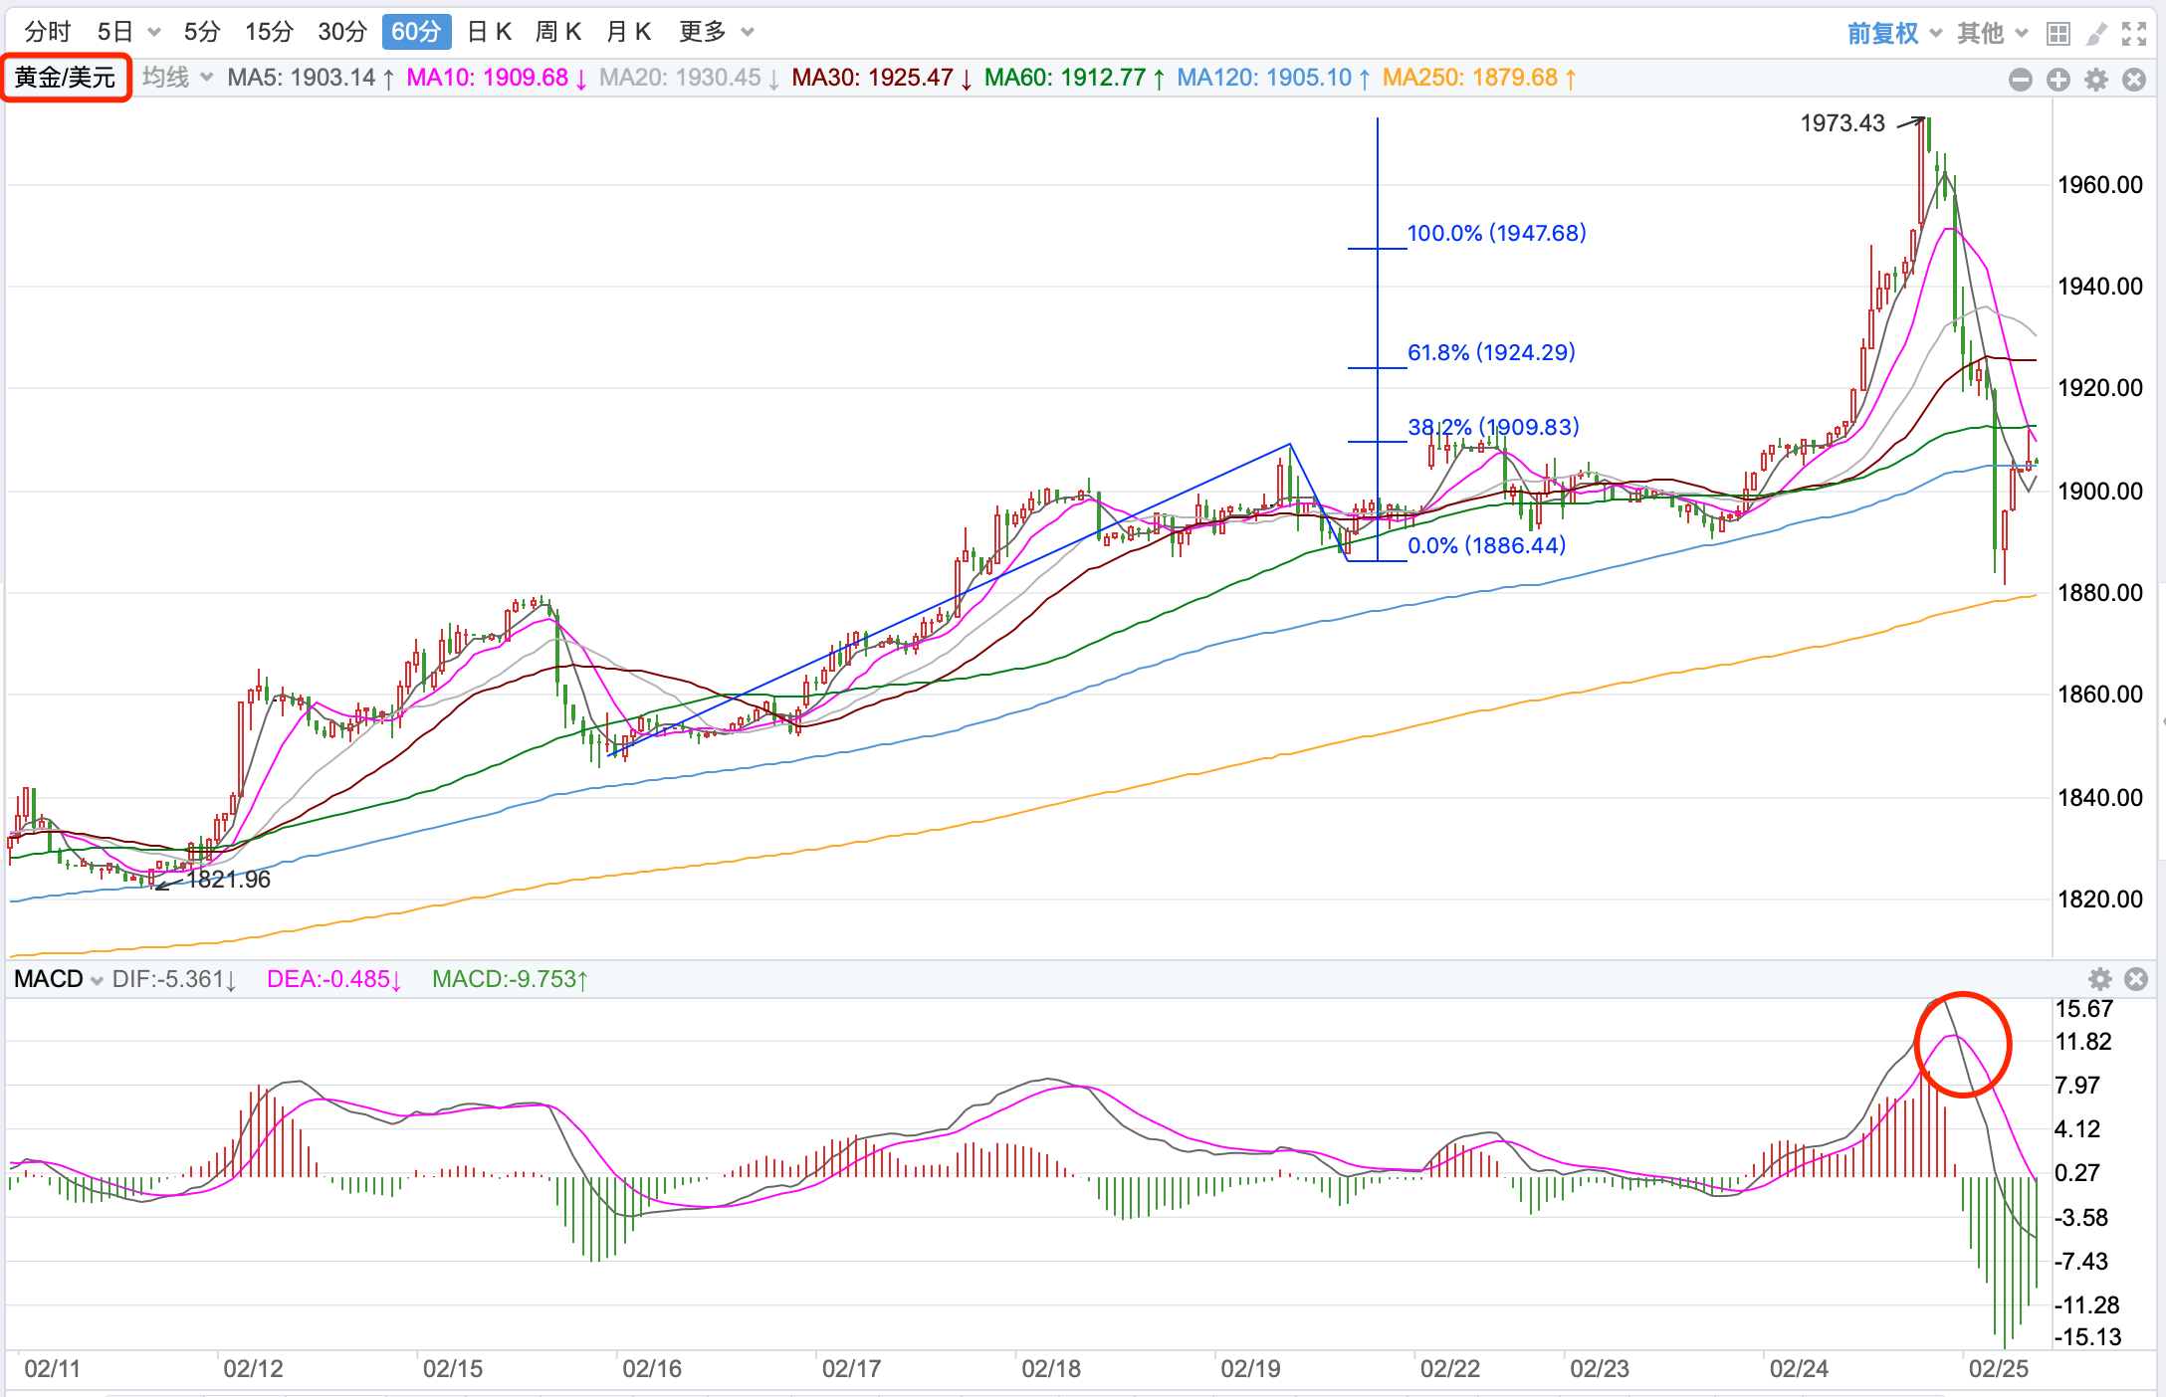Viewport: 2166px width, 1397px height.
Task: Open MACD panel settings gear
Action: tap(2100, 979)
